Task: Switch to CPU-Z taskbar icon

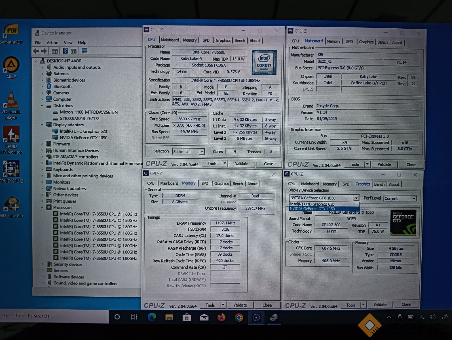Action: pyautogui.click(x=256, y=318)
